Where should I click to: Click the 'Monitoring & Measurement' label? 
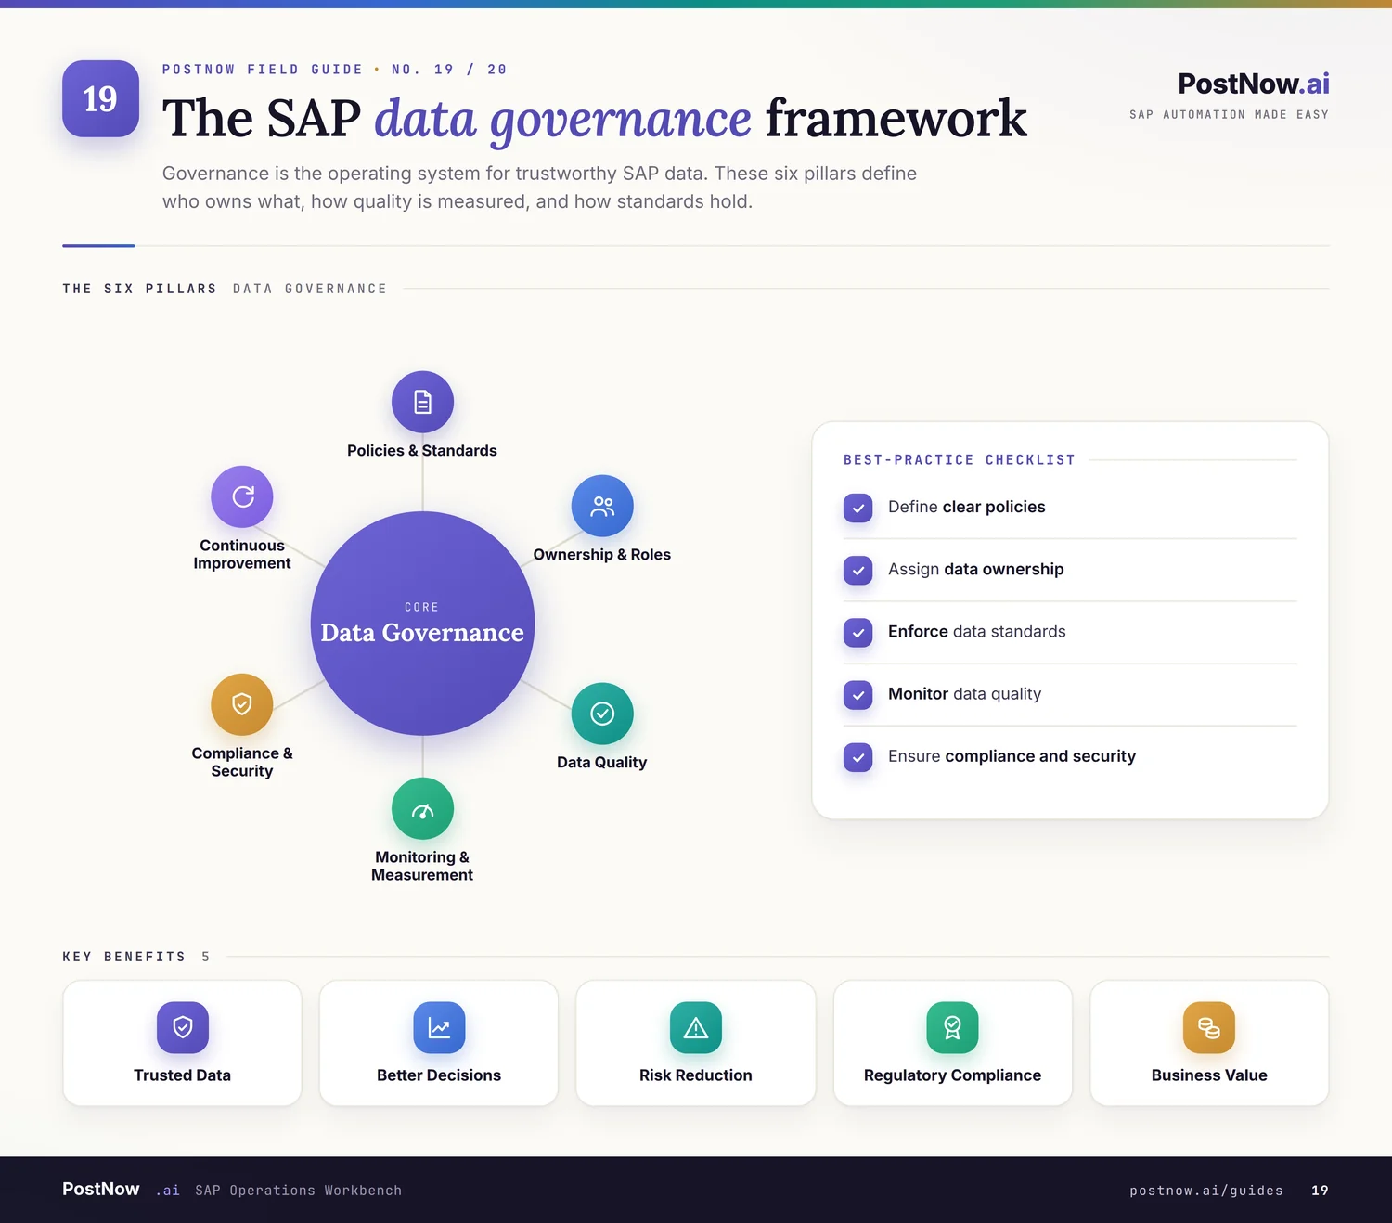422,866
